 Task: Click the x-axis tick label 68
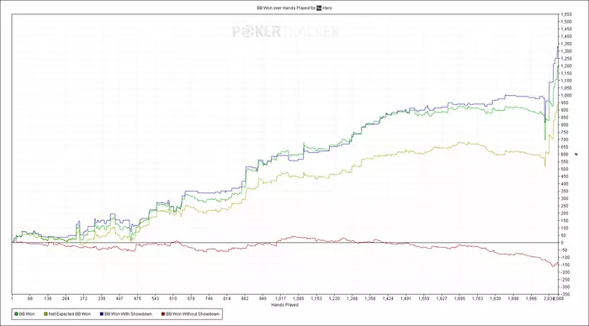coord(30,298)
